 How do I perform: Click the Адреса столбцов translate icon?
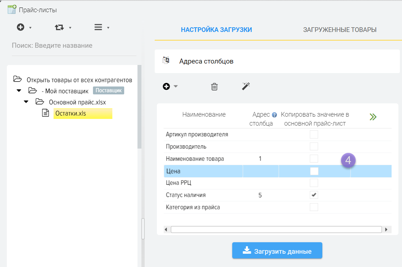[x=166, y=61]
